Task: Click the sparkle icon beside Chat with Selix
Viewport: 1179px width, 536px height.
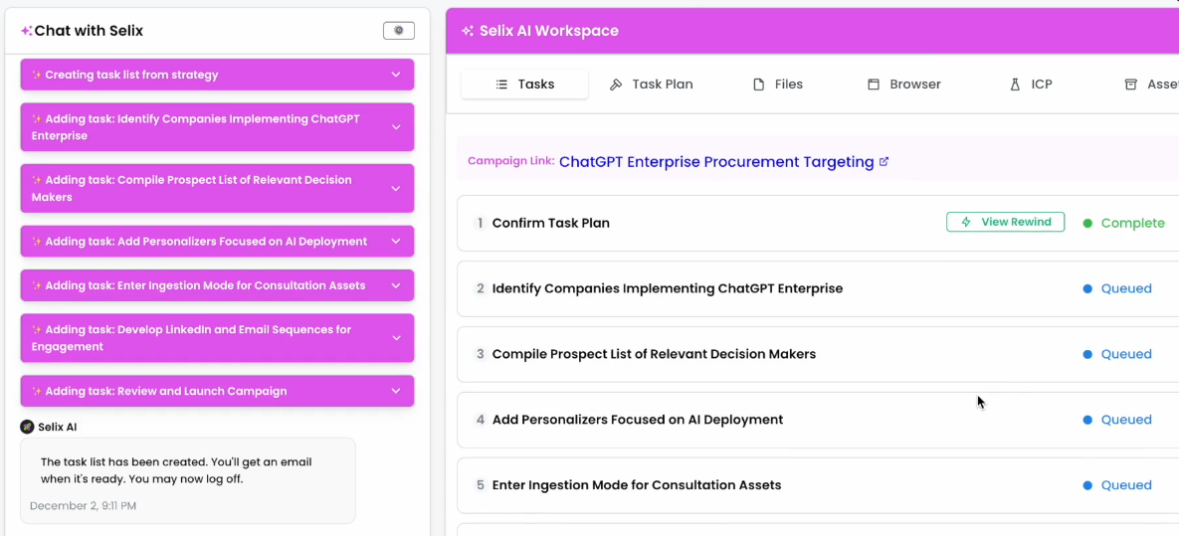Action: click(26, 31)
